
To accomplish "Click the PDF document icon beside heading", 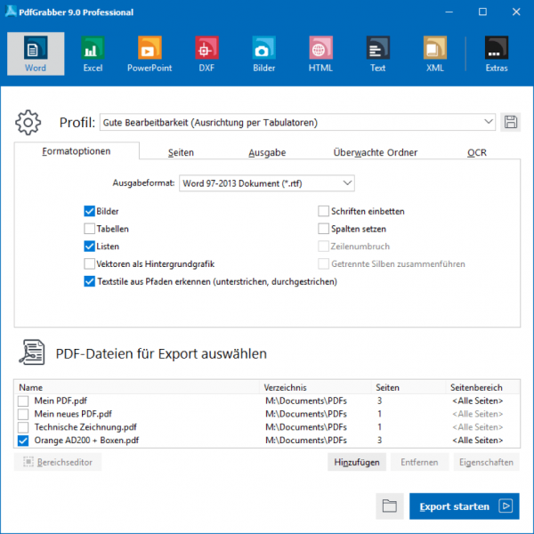I will click(32, 352).
